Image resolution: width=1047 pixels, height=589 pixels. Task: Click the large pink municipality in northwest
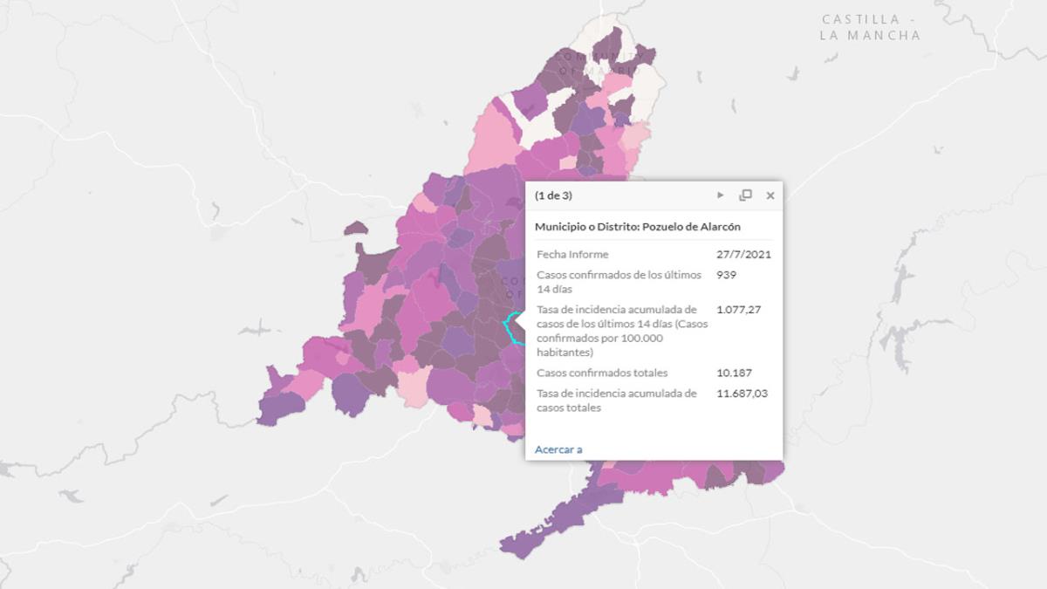(x=493, y=140)
